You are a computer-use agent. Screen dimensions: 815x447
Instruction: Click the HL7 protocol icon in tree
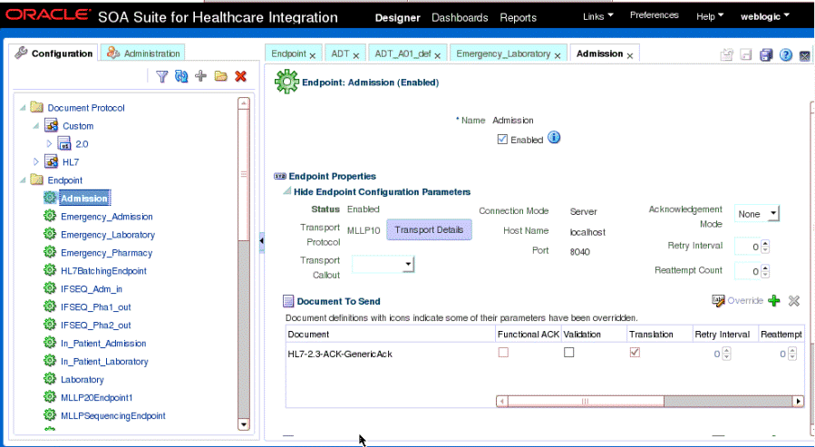pyautogui.click(x=51, y=161)
